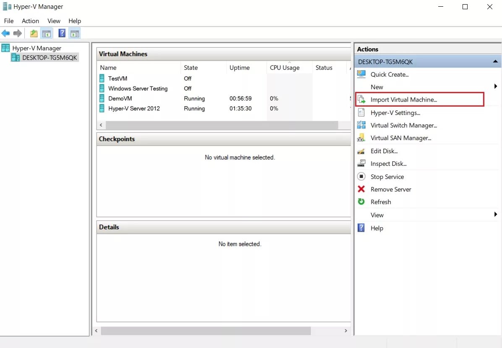
Task: Click the Edit Disk icon
Action: (x=361, y=151)
